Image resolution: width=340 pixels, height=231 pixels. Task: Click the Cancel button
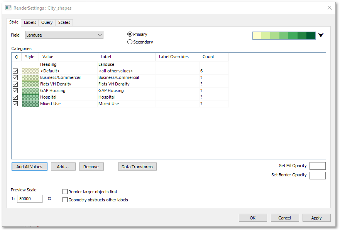coord(285,218)
